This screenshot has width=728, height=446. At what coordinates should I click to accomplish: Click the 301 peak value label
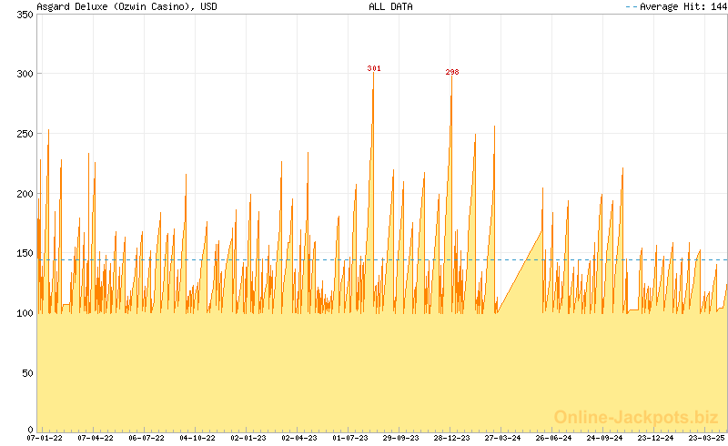[374, 68]
